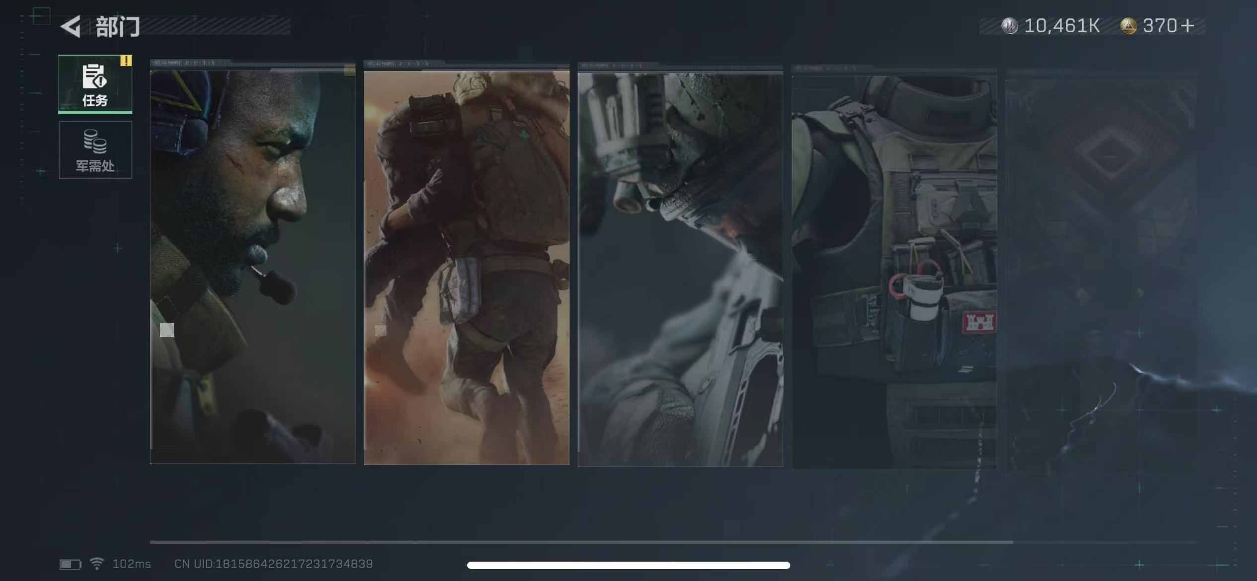1257x581 pixels.
Task: Tap the gold triangle currency icon
Action: 1128,26
